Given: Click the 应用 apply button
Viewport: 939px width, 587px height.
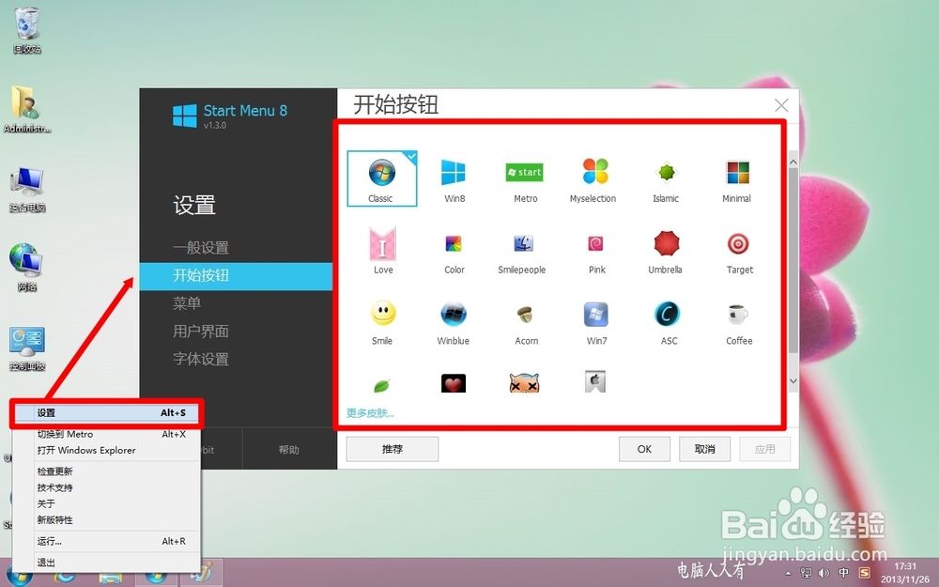Looking at the screenshot, I should point(764,449).
